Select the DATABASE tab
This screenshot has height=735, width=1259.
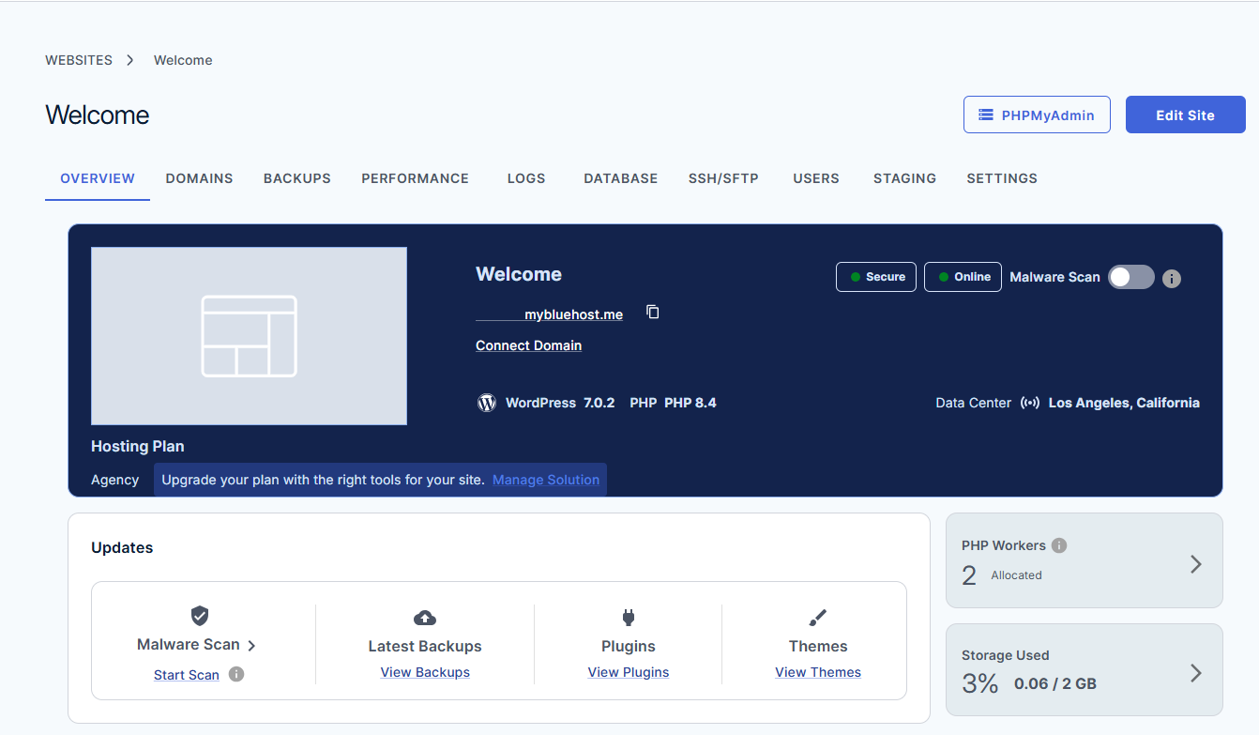(x=621, y=178)
